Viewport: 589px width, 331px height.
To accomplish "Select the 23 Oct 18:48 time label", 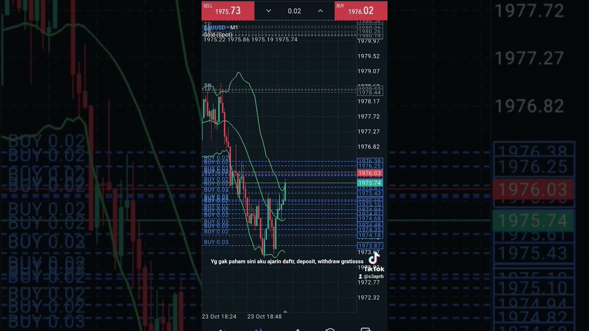I will (x=264, y=317).
